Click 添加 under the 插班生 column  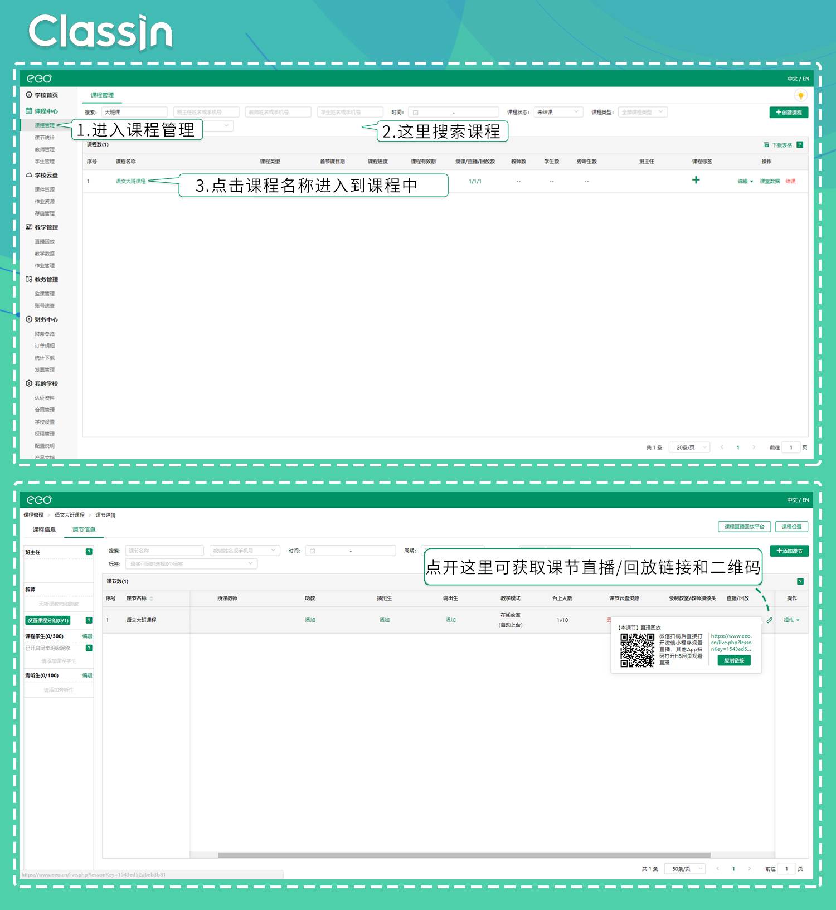tap(384, 620)
